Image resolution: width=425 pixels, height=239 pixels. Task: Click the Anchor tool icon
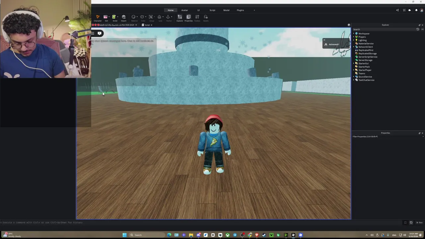(168, 17)
